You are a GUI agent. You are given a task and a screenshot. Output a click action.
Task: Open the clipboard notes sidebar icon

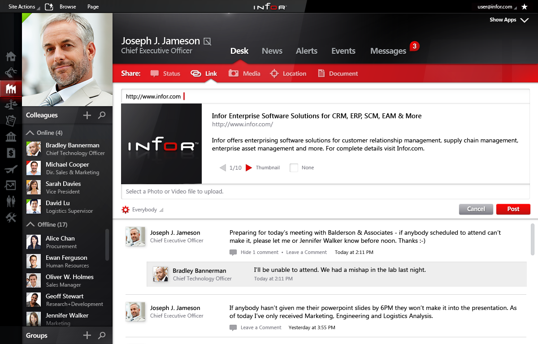pos(11,120)
